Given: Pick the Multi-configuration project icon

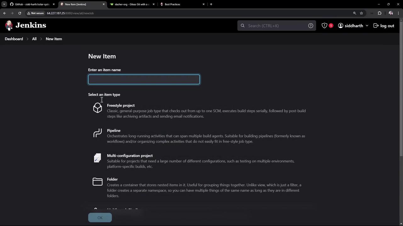Looking at the screenshot, I should pos(98,158).
